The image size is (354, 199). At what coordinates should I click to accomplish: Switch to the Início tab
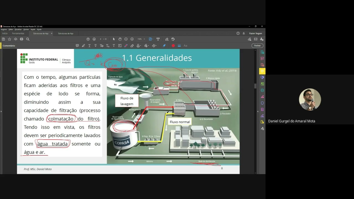click(5, 33)
